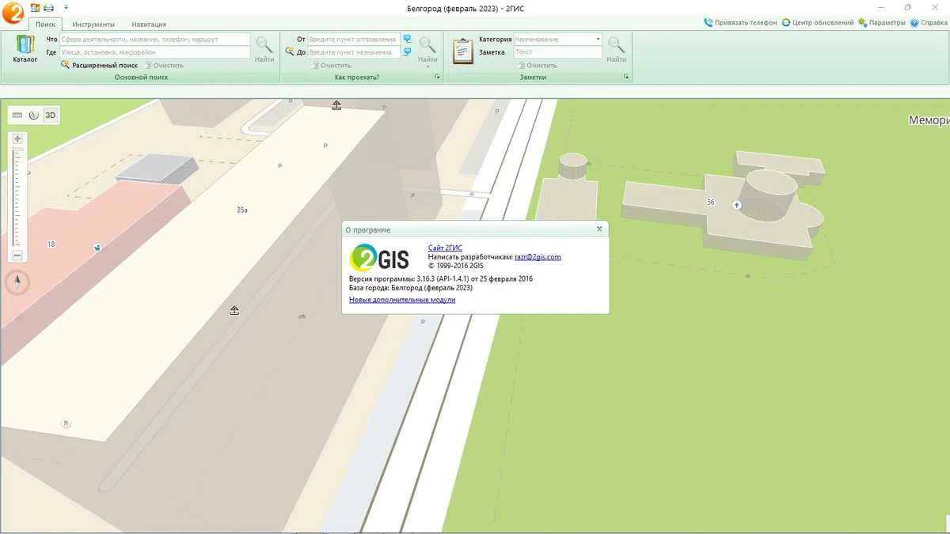The image size is (950, 534).
Task: Click the ruler measurement tool on map
Action: pyautogui.click(x=17, y=116)
